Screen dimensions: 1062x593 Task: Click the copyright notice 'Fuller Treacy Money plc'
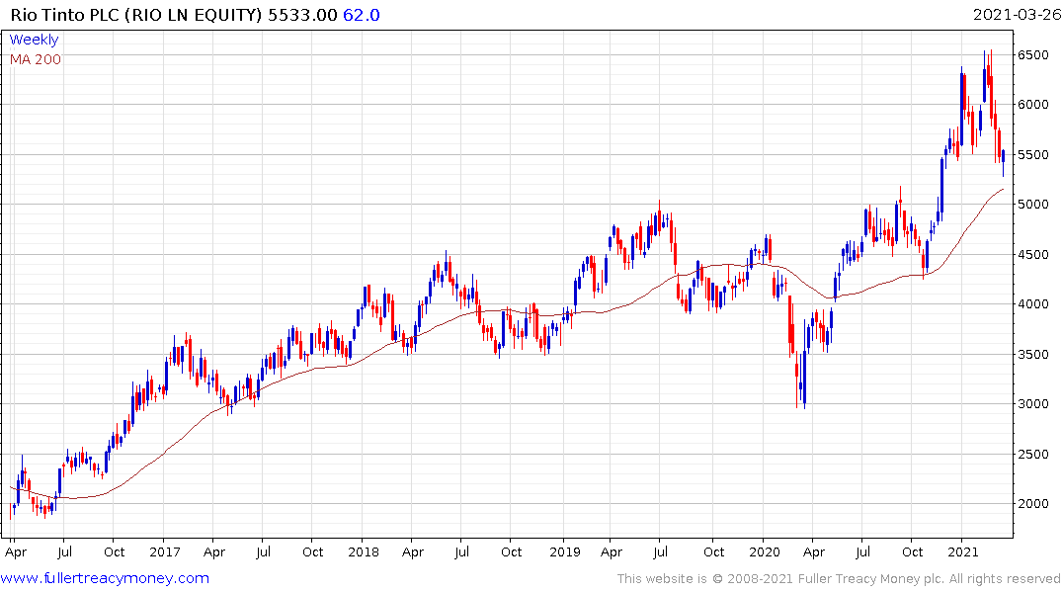[x=871, y=579]
